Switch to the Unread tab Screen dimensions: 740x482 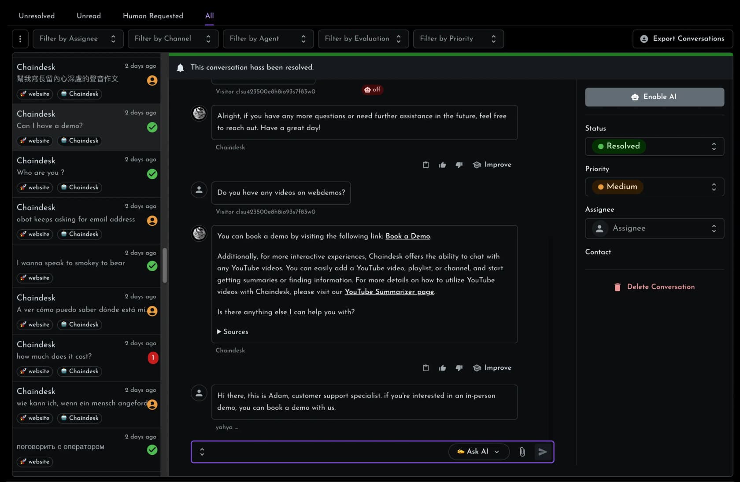coord(89,16)
